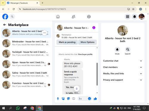Image resolution: width=149 pixels, height=111 pixels.
Task: Click the Aa message input field
Action: pyautogui.click(x=83, y=99)
